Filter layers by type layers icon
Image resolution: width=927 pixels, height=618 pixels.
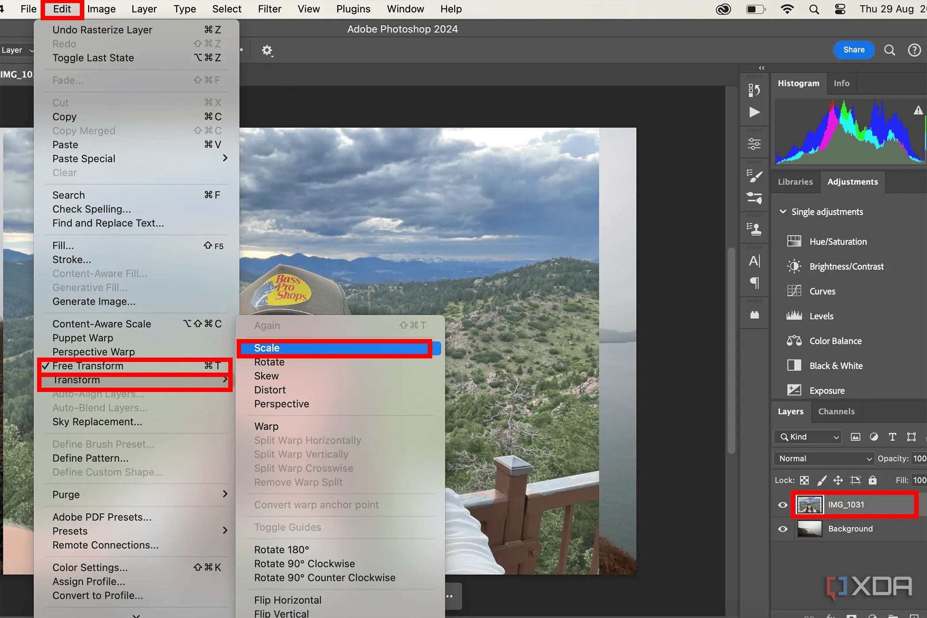pos(892,437)
